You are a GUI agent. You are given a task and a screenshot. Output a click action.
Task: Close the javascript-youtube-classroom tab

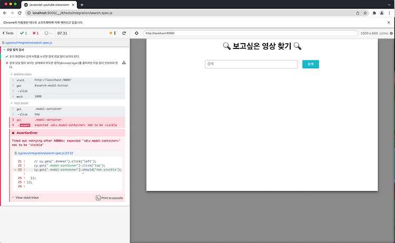73,5
